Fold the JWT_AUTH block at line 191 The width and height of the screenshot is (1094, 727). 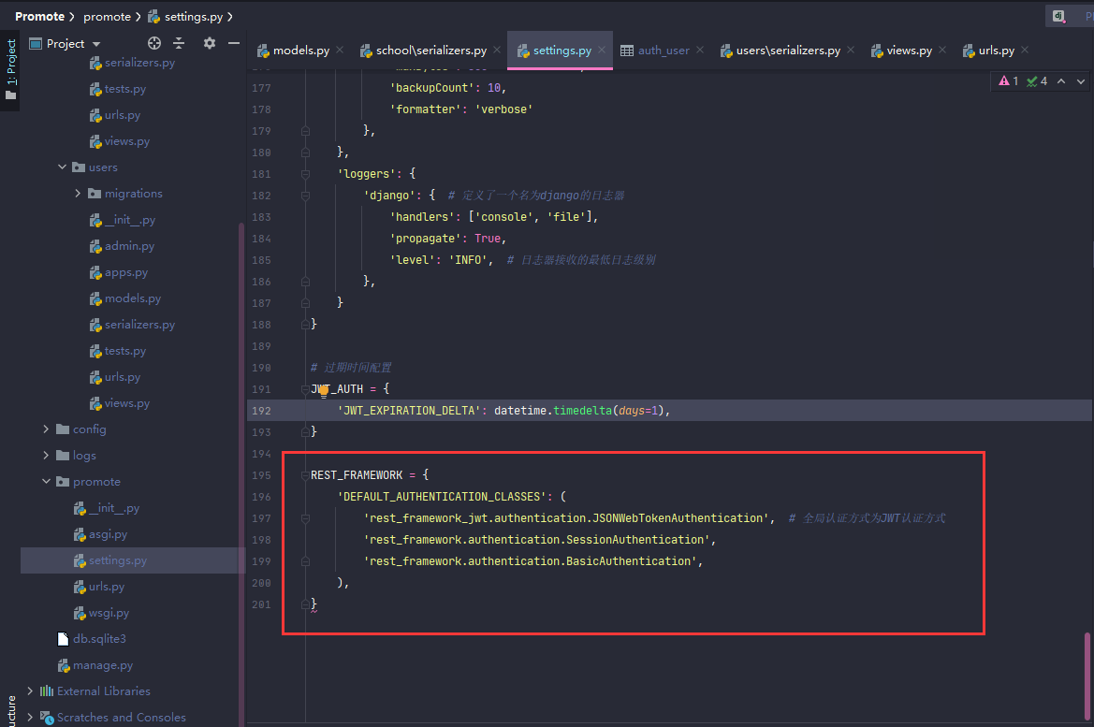(x=306, y=389)
